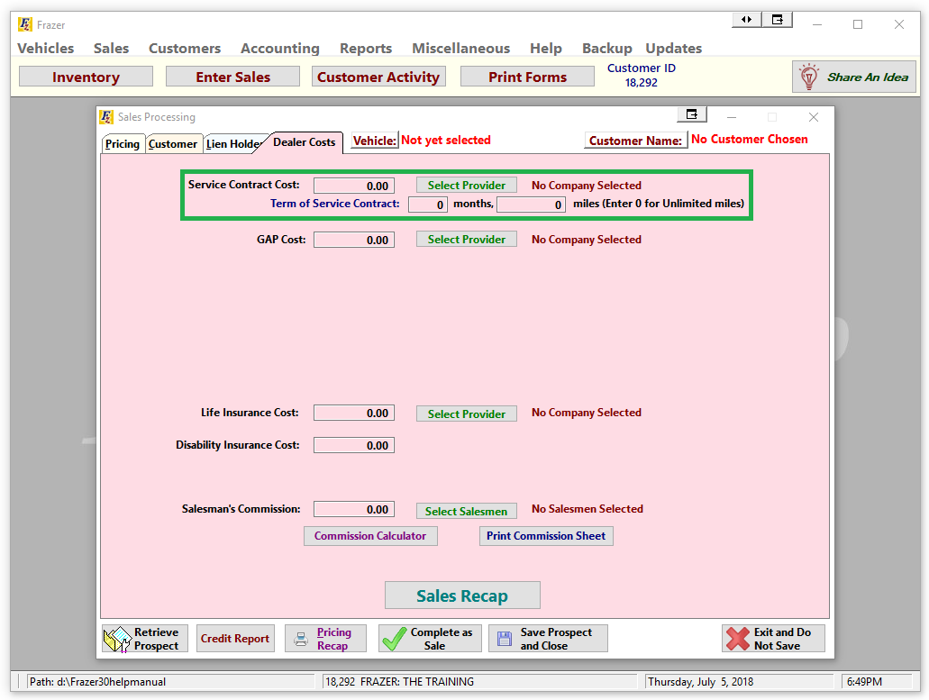
Task: Open the Accounting menu
Action: 279,48
